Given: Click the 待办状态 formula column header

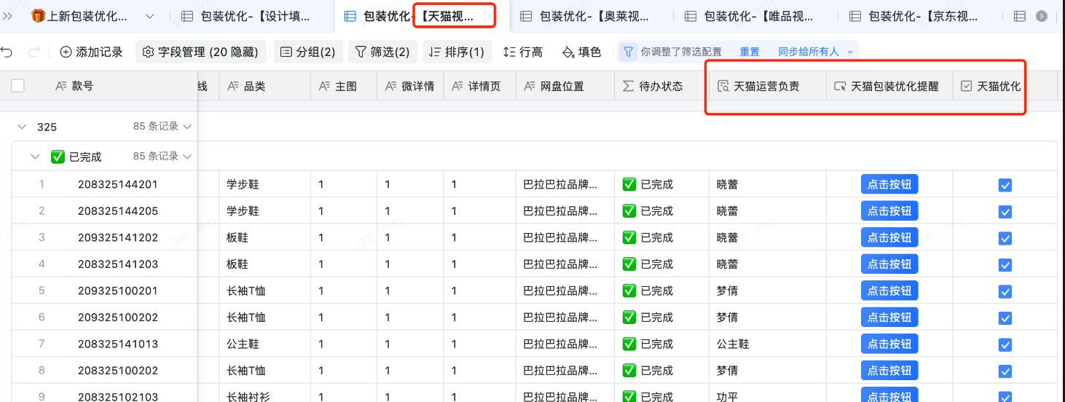Looking at the screenshot, I should pos(661,86).
